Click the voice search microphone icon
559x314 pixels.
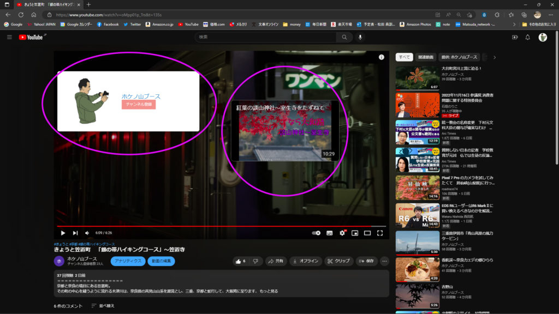[x=360, y=37]
